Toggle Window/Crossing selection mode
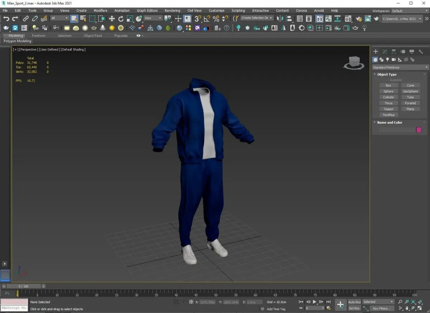This screenshot has width=430, height=313. [101, 19]
